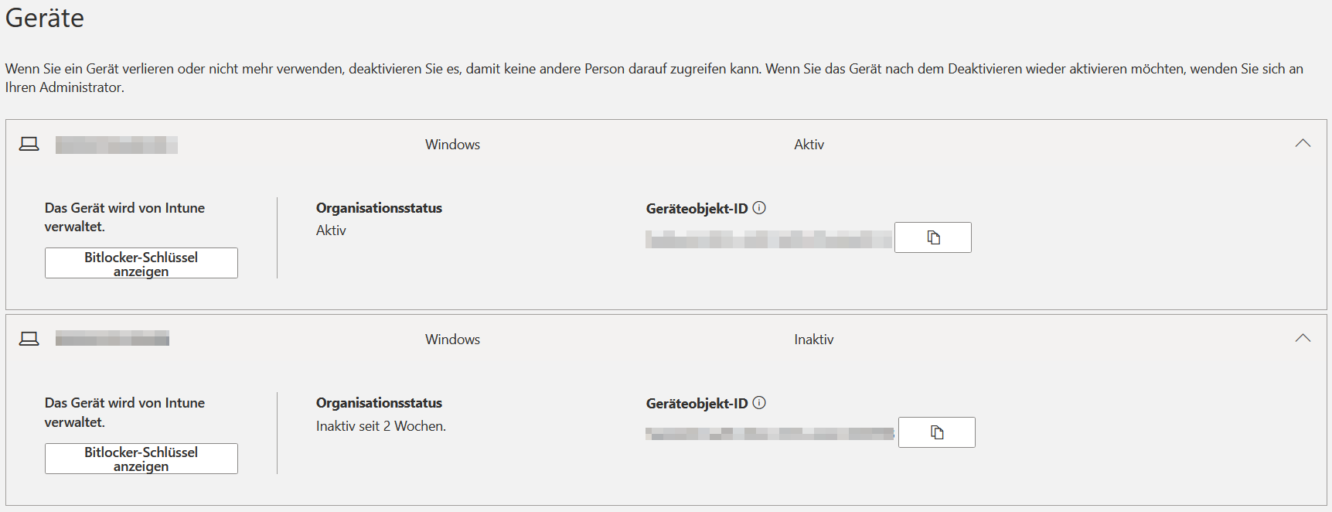Click the 'Inaktiv' status in the second device header

tap(814, 340)
